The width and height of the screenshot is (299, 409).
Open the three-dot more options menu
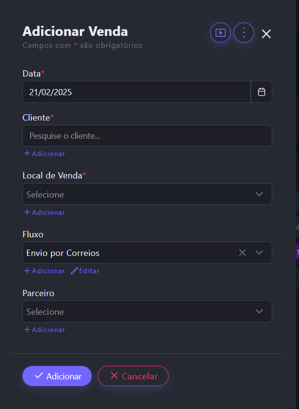[x=244, y=33]
